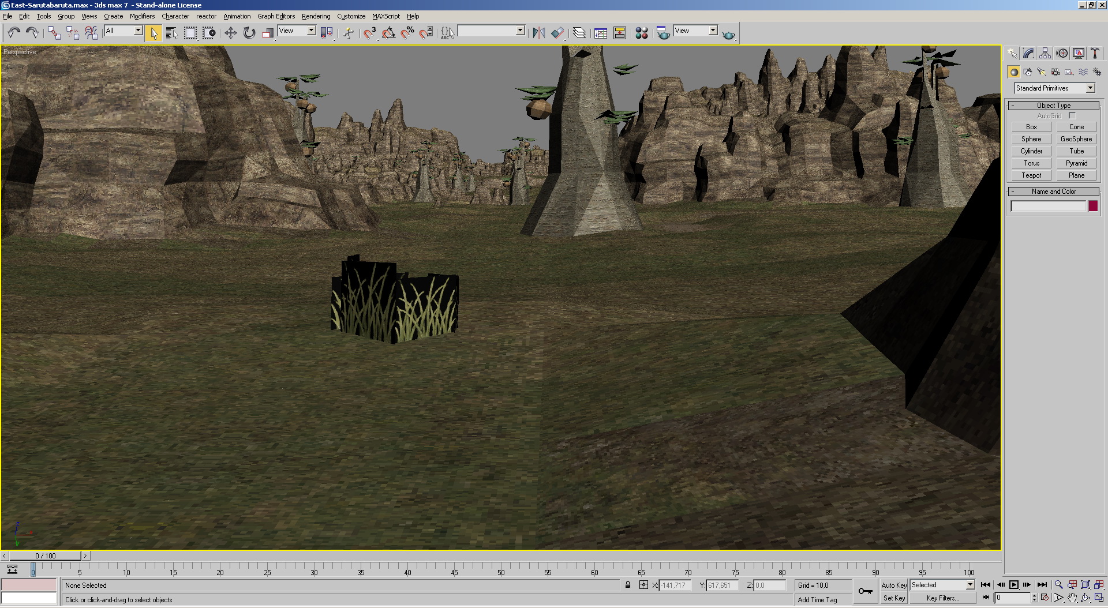Open the Standard Primitives dropdown
Screen dimensions: 1108x608
tap(1090, 88)
